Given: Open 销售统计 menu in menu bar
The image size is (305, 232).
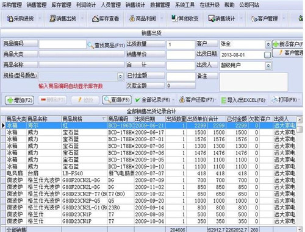Looking at the screenshot, I should pyautogui.click(x=135, y=5).
